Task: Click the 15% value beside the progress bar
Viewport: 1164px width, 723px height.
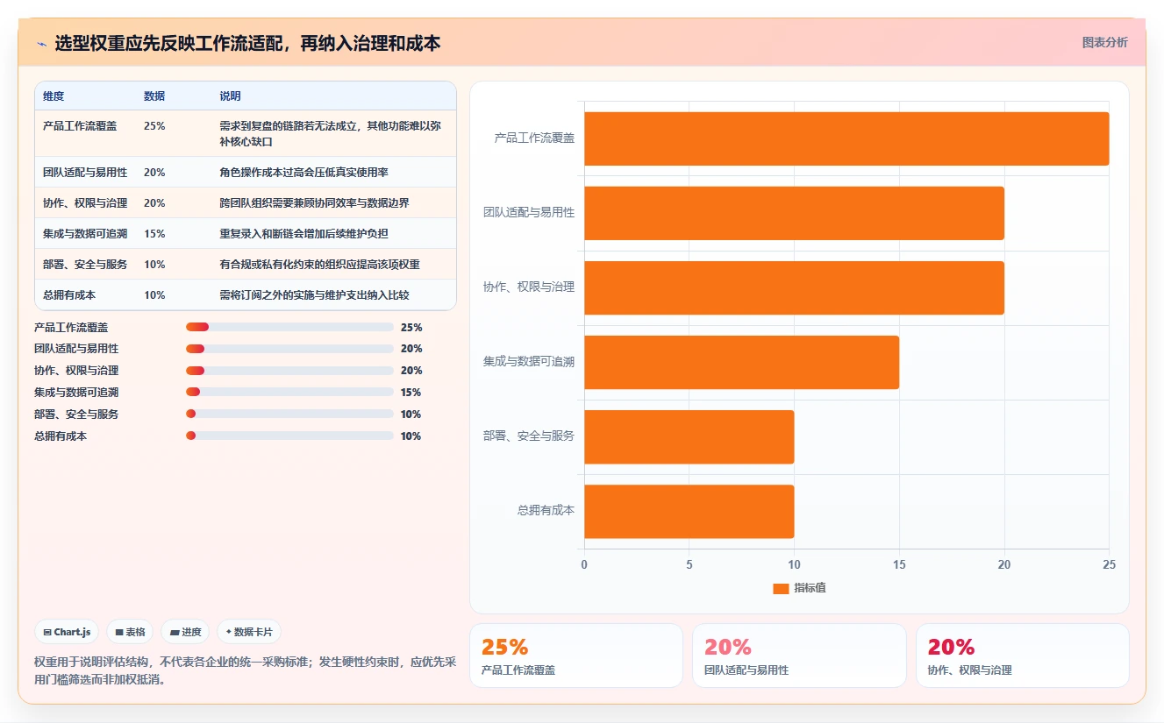Action: pos(411,393)
